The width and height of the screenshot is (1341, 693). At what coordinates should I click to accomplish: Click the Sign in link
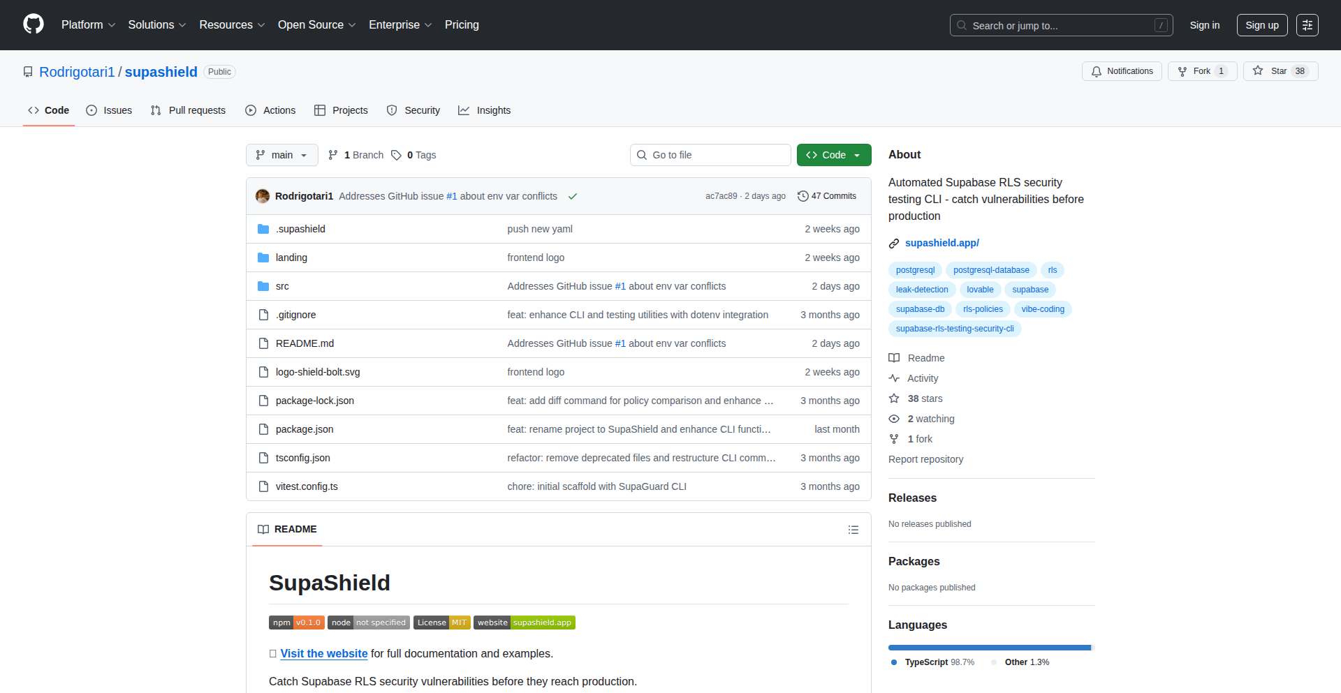(1205, 25)
